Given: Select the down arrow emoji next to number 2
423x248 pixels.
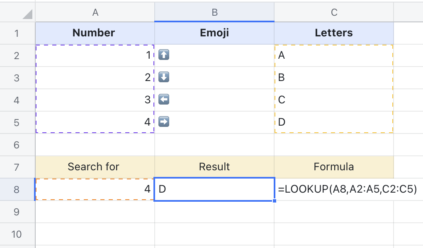Looking at the screenshot, I should (163, 77).
